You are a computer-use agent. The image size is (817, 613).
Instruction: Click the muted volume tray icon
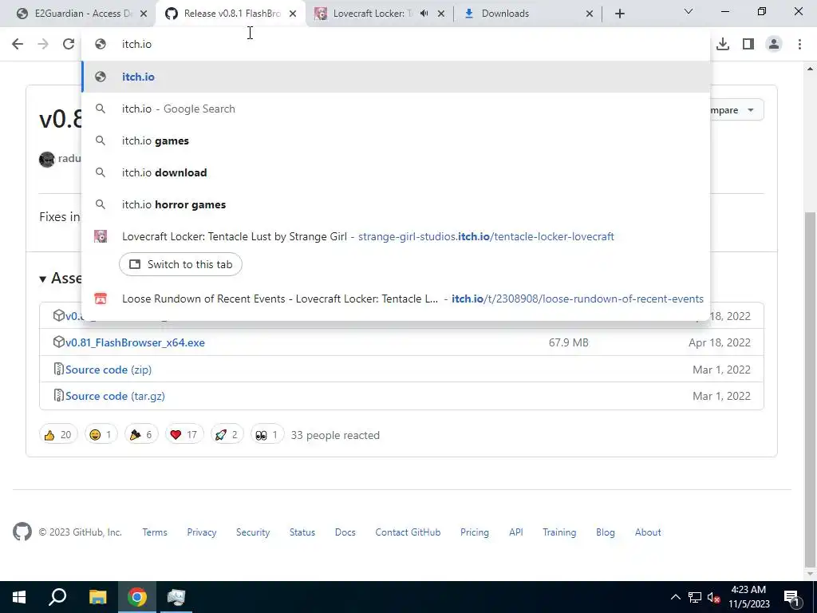714,597
